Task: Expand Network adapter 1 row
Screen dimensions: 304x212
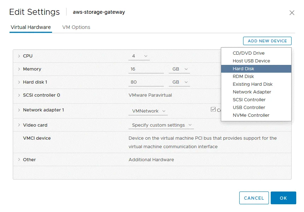Action: tap(19, 110)
